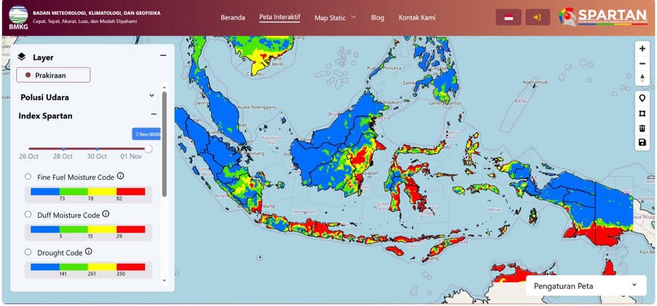
Task: Select Fine Fuel Moisture Code radio button
Action: click(28, 176)
